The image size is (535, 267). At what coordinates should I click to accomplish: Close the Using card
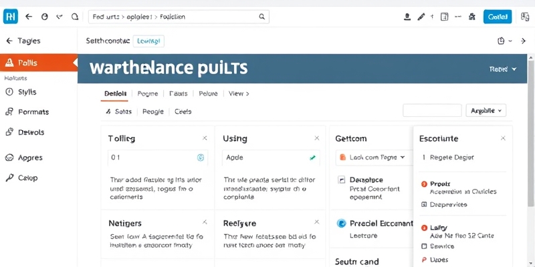pyautogui.click(x=316, y=138)
